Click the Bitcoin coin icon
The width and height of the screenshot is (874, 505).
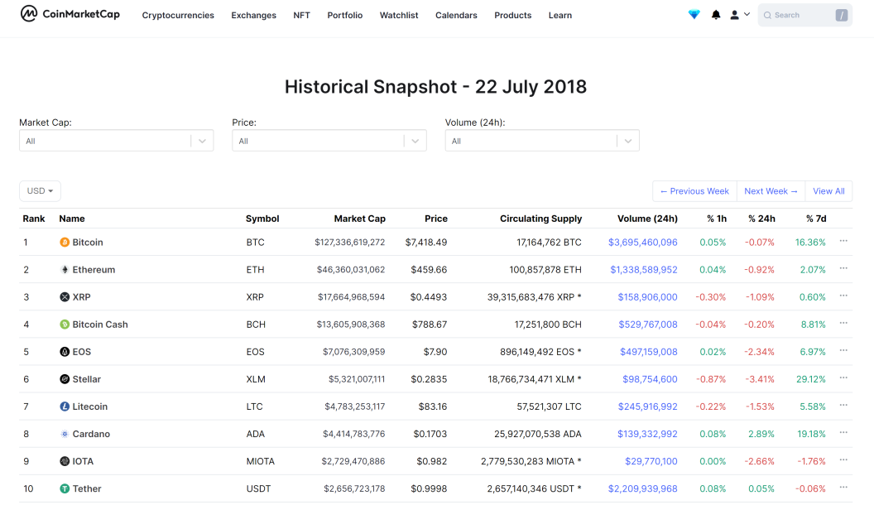click(65, 243)
